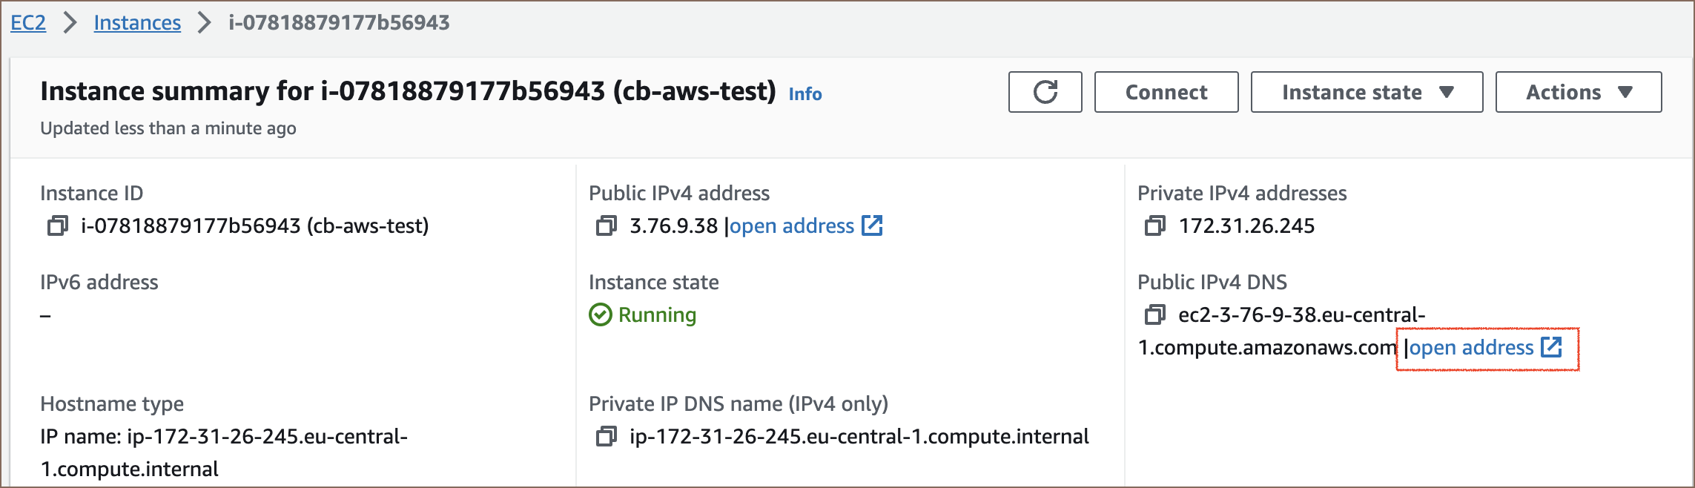
Task: Click the green Running status check icon
Action: click(600, 314)
